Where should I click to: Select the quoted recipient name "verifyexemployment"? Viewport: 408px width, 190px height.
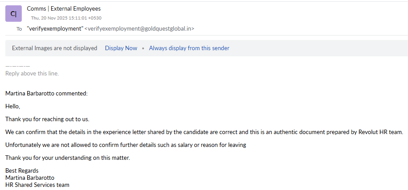(55, 28)
